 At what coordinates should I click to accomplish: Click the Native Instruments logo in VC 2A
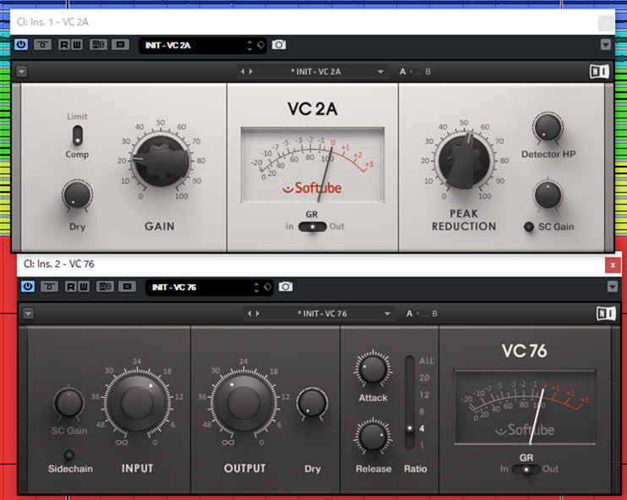[x=598, y=72]
